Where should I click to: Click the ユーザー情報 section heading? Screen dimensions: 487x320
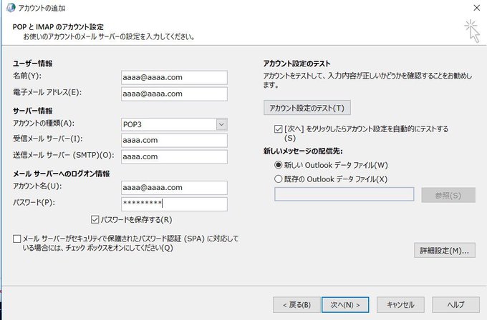tap(33, 64)
